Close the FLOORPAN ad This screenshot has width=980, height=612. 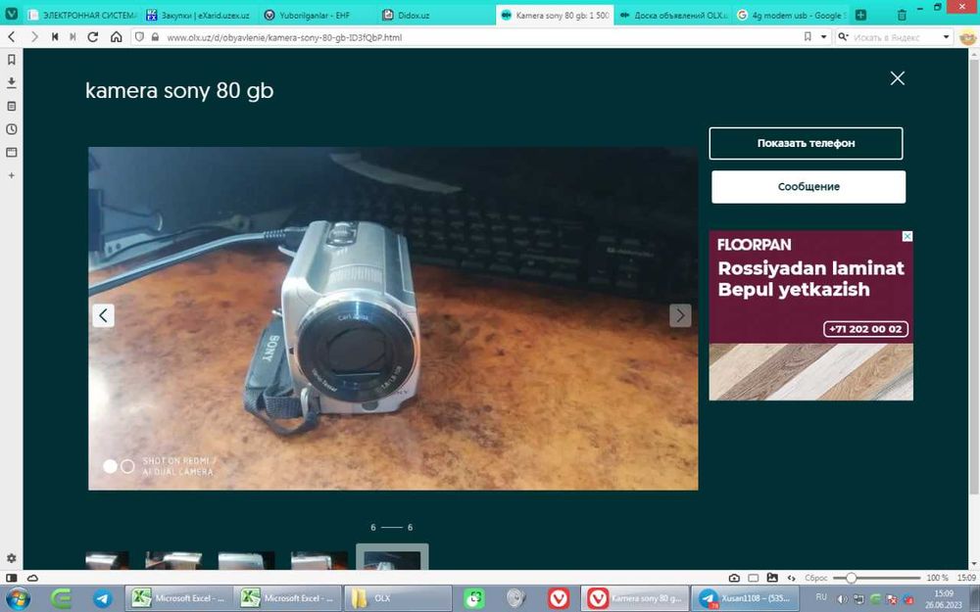coord(906,236)
